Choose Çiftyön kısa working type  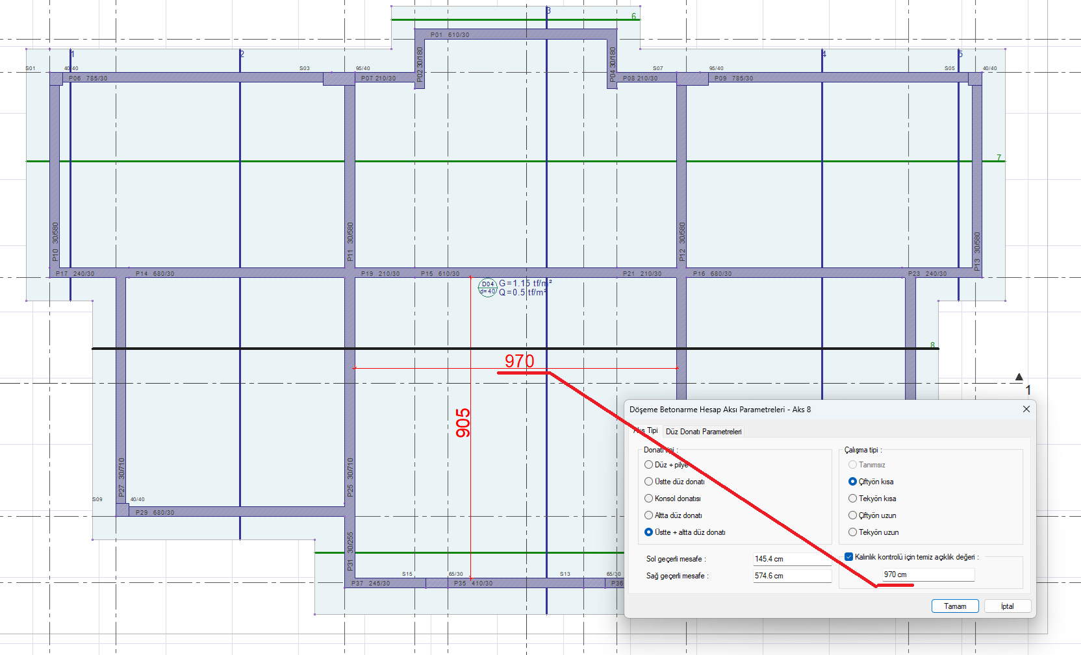(853, 482)
